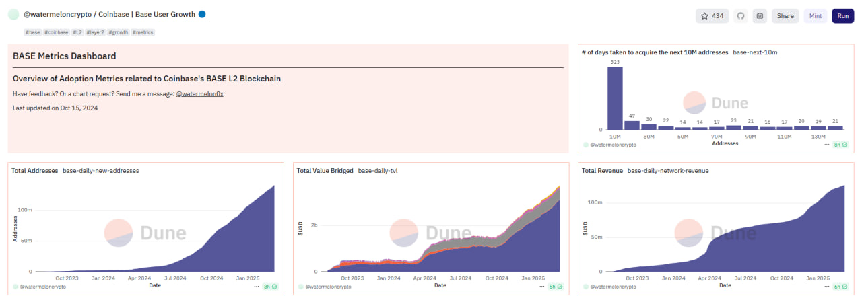This screenshot has height=302, width=862.
Task: Run the dashboard queries
Action: tap(843, 15)
